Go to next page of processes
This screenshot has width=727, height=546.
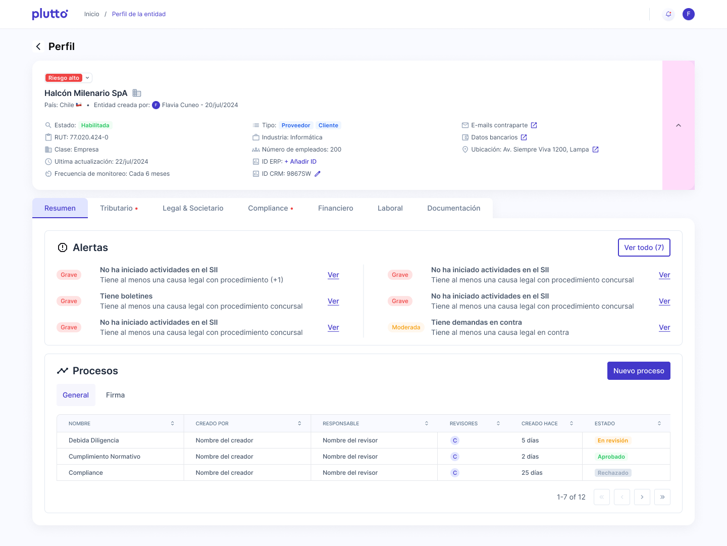click(x=642, y=497)
